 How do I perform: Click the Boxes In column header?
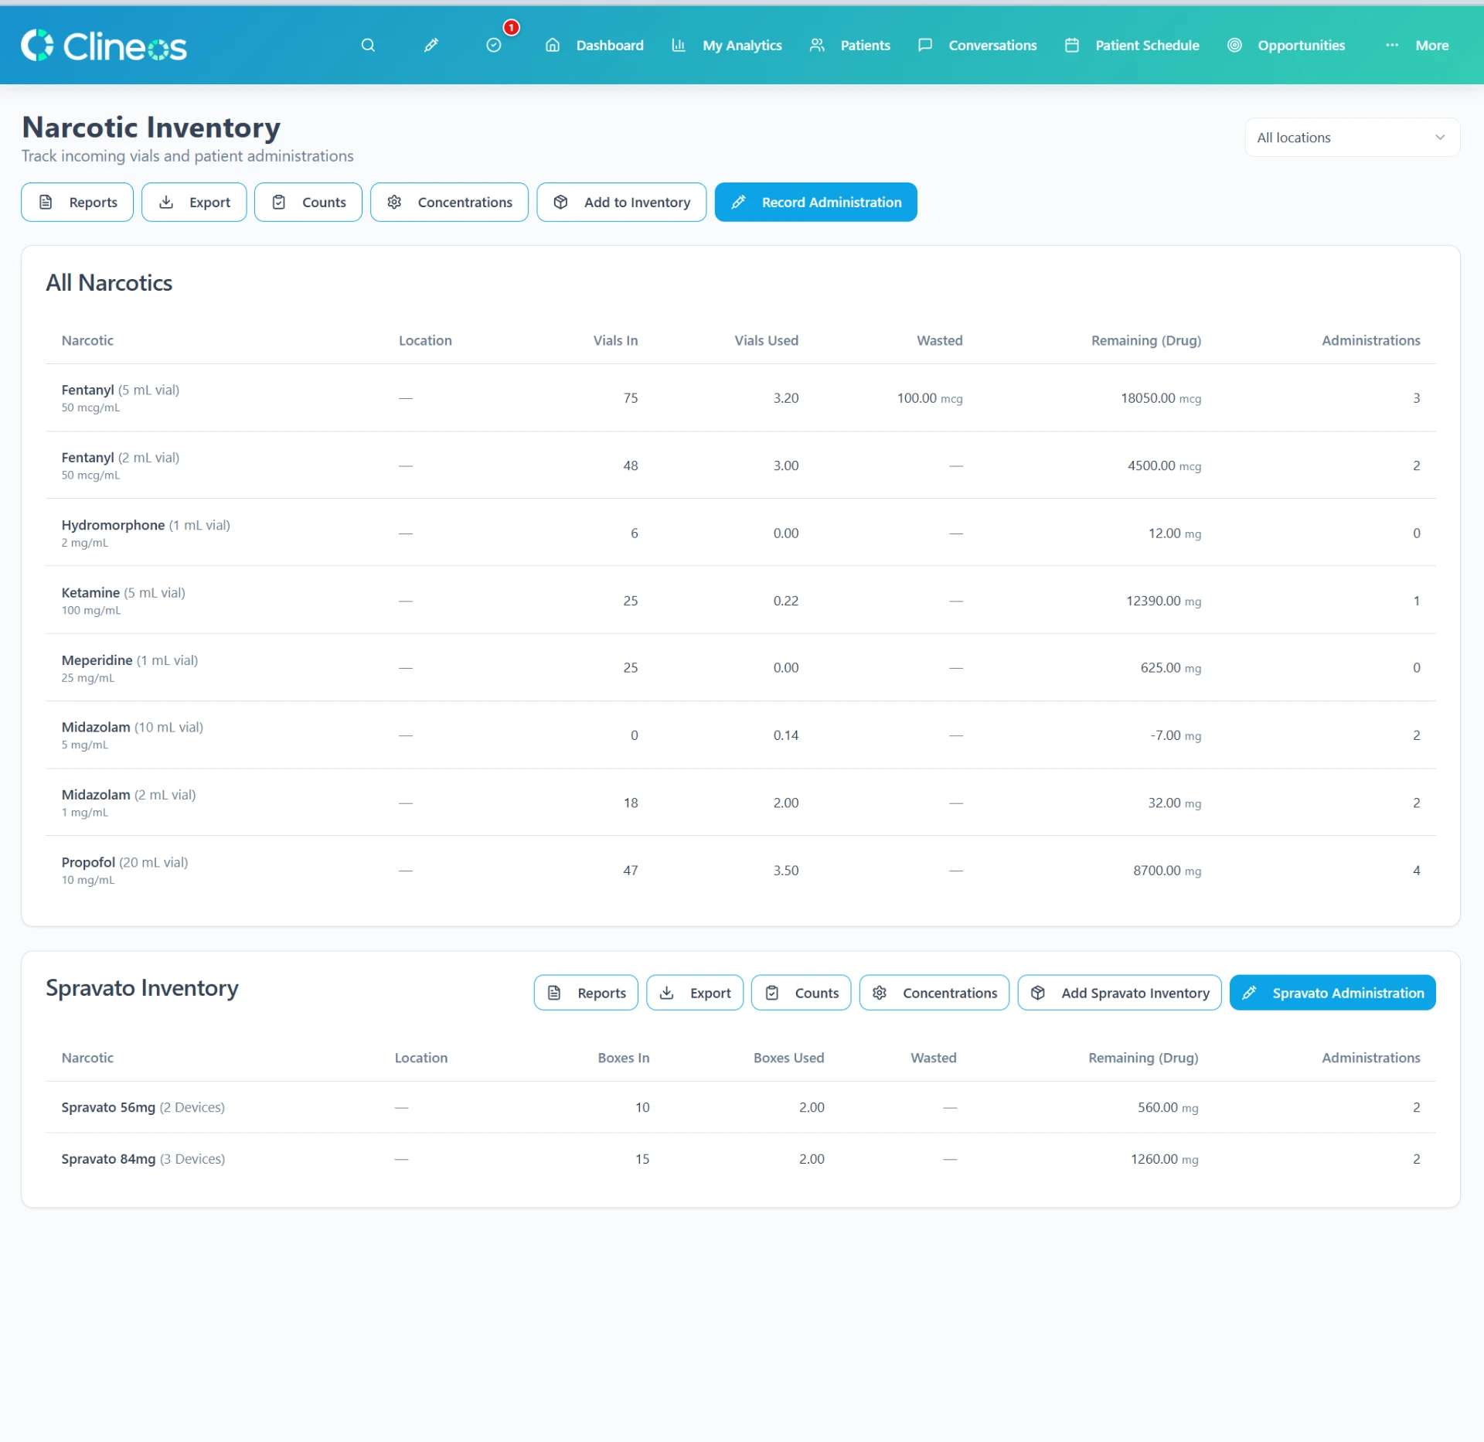click(623, 1058)
